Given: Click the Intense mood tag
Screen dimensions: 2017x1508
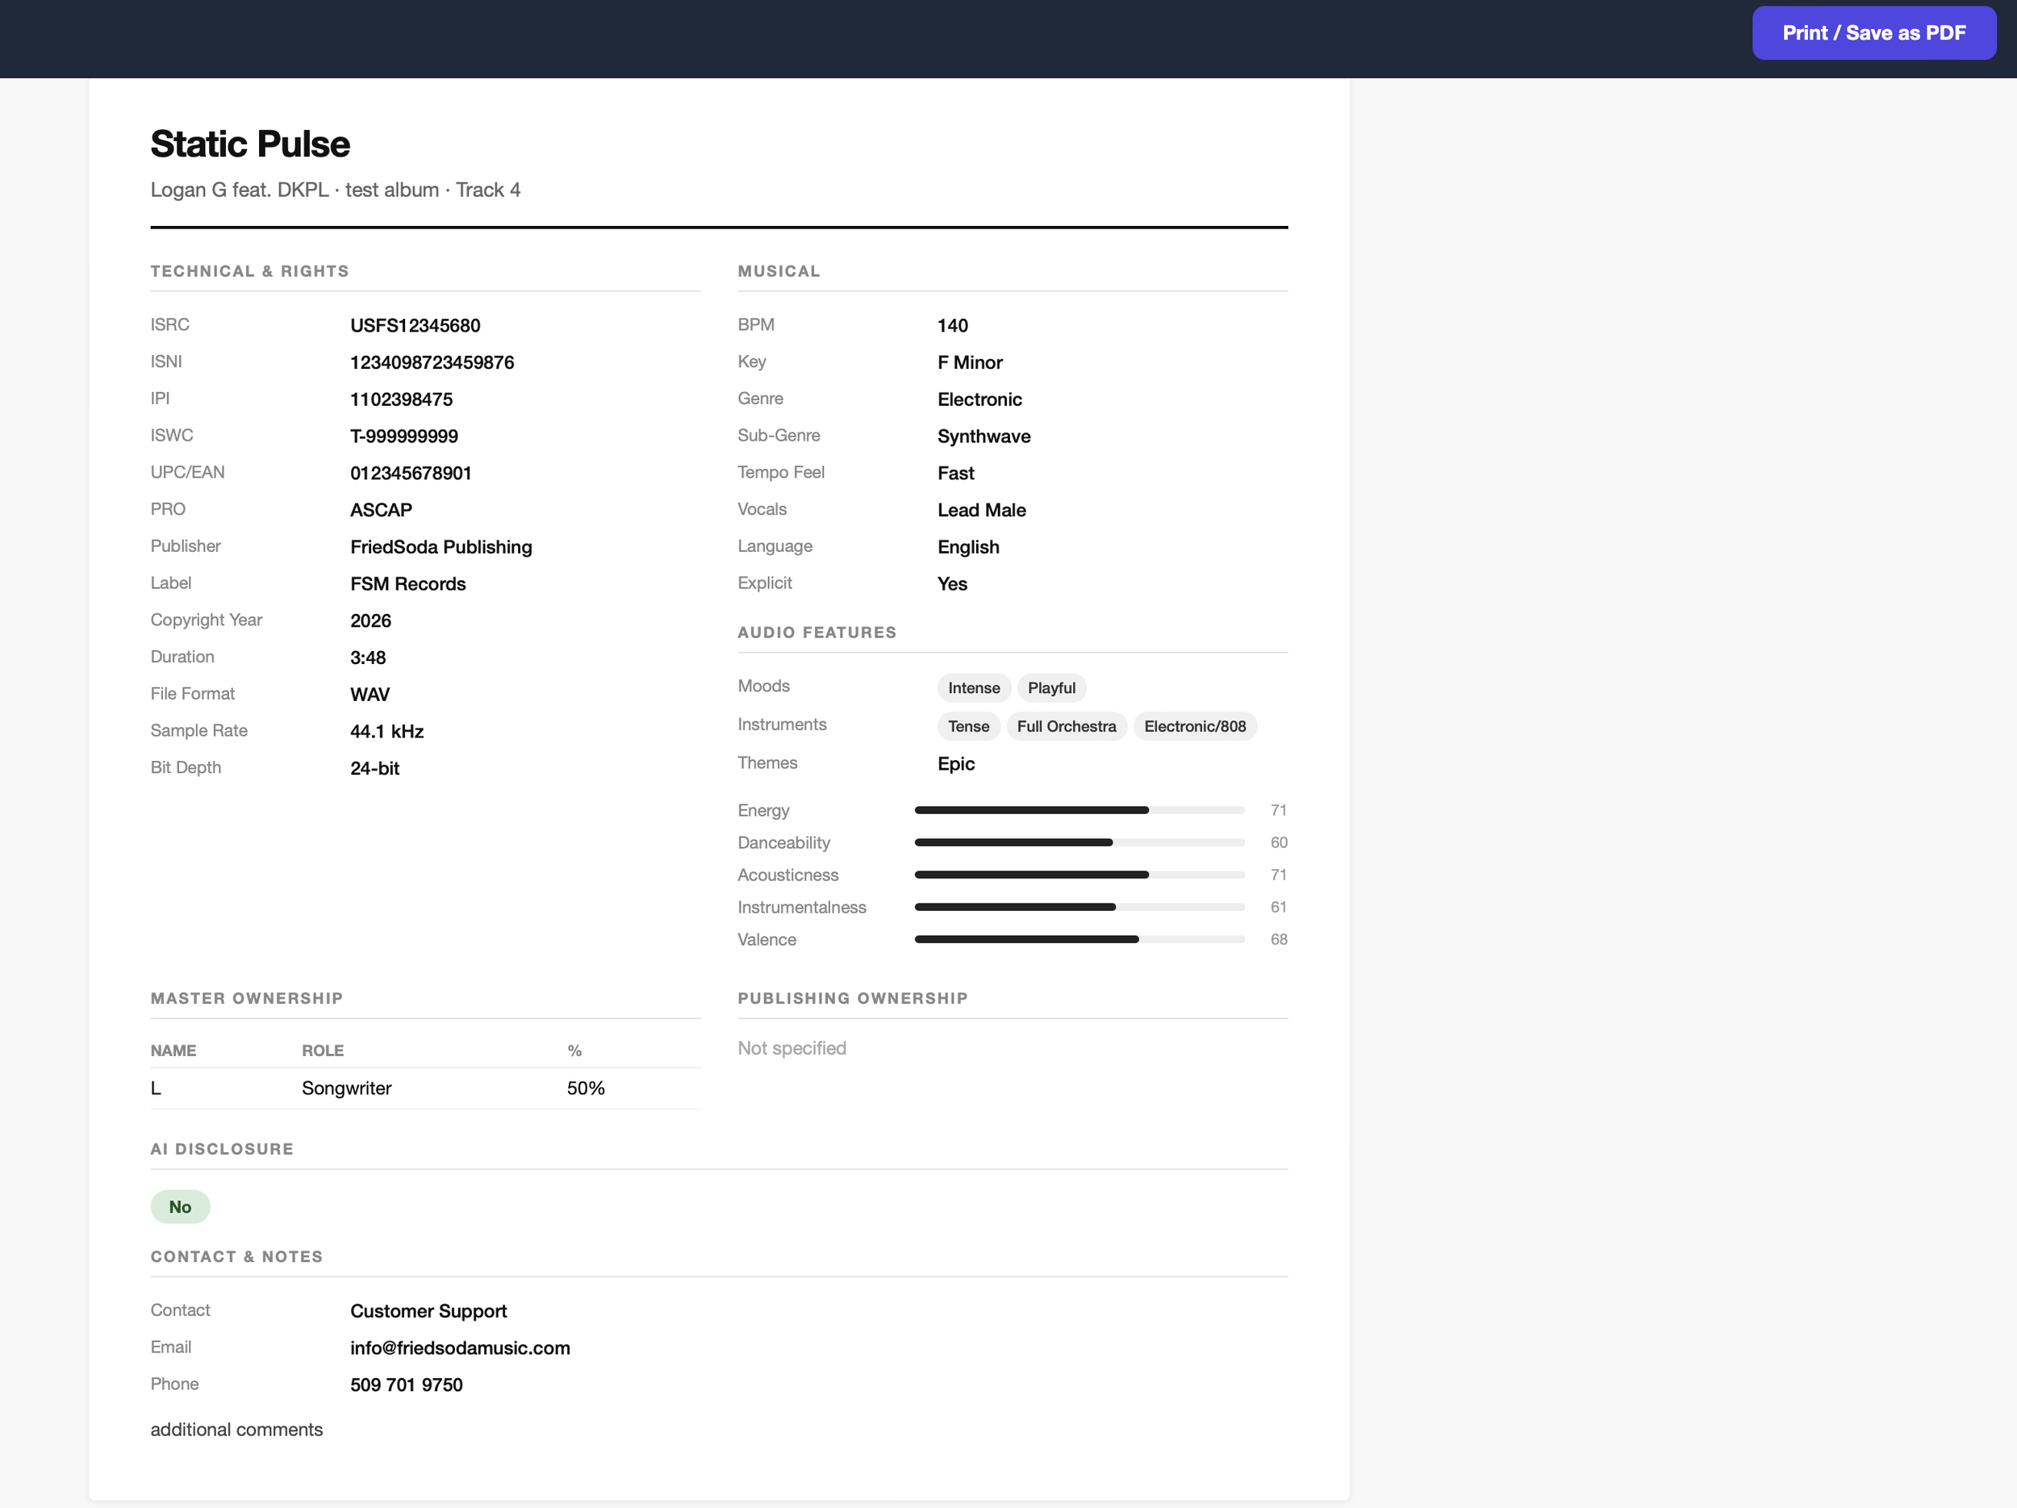Looking at the screenshot, I should 973,688.
